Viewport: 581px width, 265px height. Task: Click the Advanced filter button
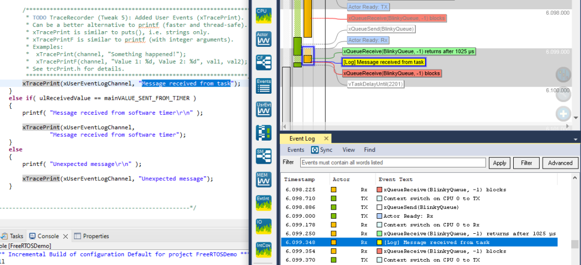click(560, 163)
